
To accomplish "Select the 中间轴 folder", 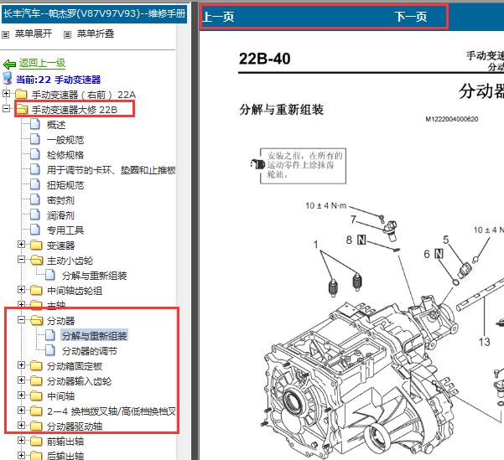I will (60, 396).
